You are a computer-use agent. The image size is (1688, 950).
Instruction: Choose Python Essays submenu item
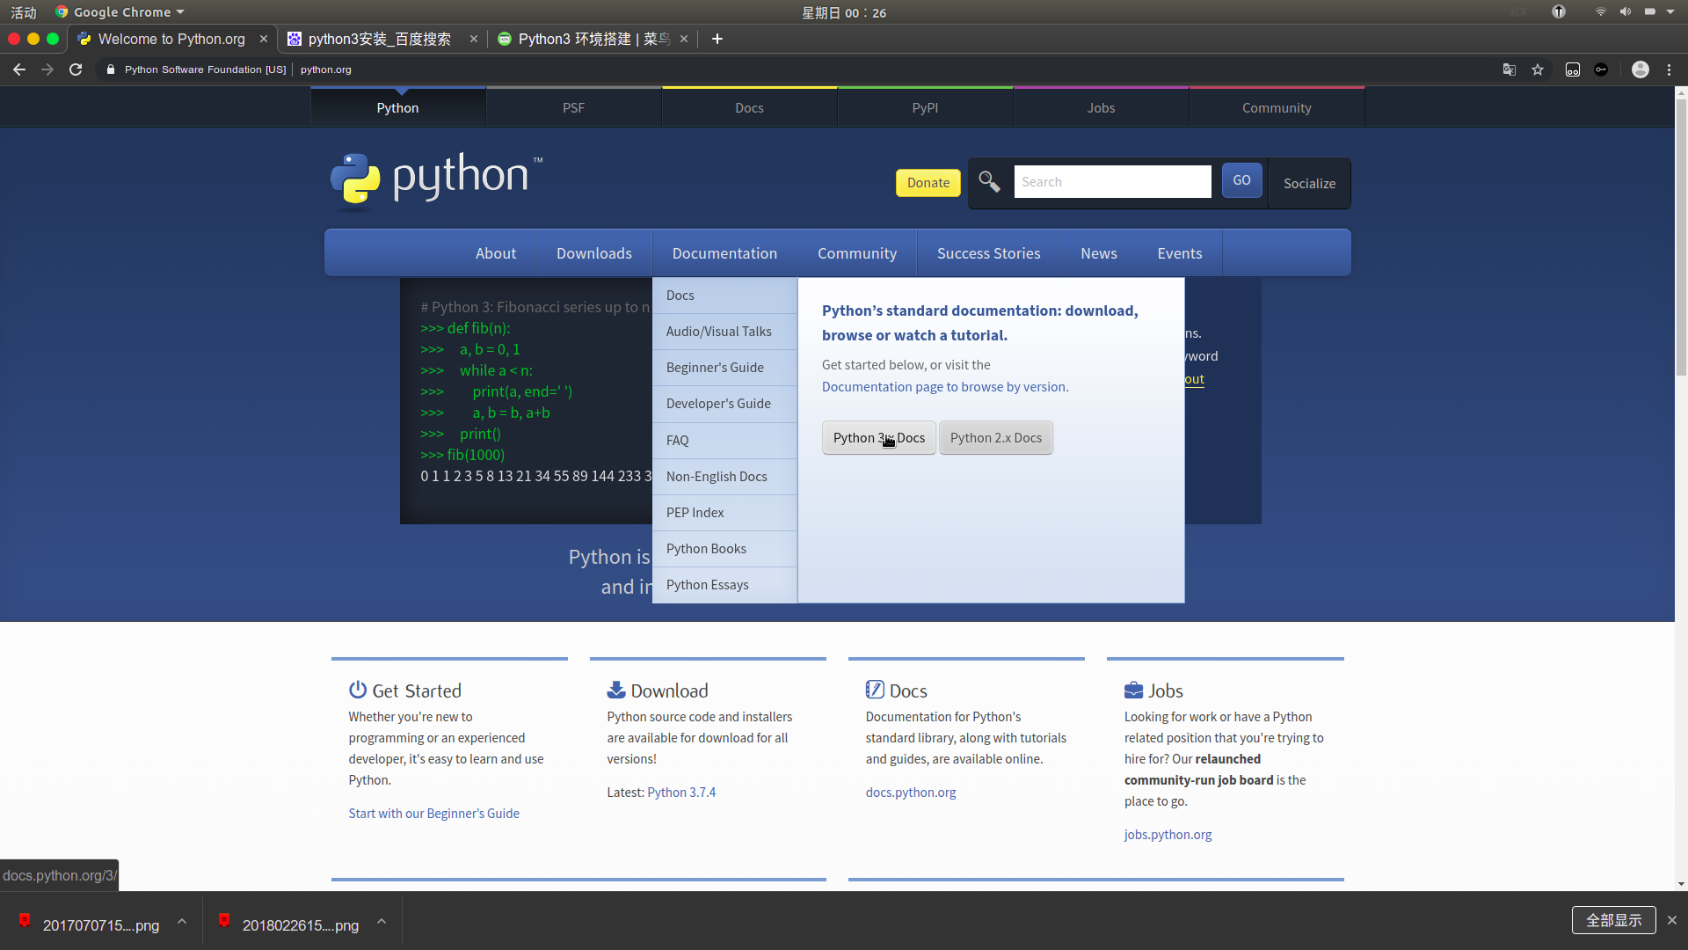point(724,585)
